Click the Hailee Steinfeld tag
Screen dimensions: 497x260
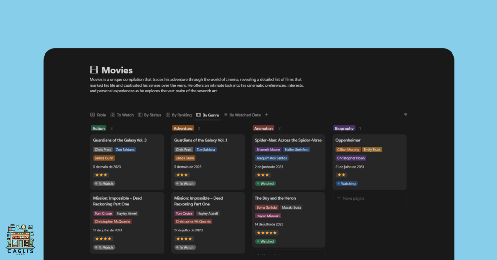pos(296,149)
